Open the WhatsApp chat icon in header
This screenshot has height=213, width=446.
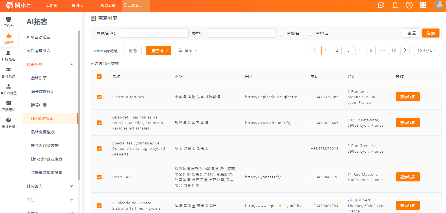click(x=381, y=5)
